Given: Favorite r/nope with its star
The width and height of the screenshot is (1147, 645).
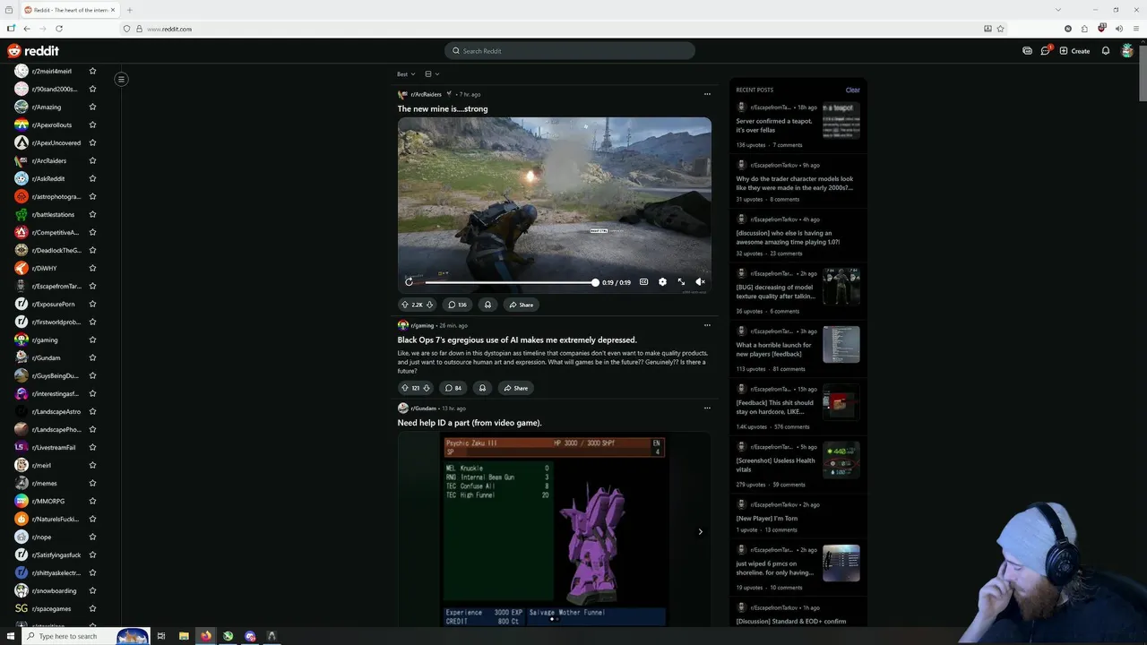Looking at the screenshot, I should point(92,537).
